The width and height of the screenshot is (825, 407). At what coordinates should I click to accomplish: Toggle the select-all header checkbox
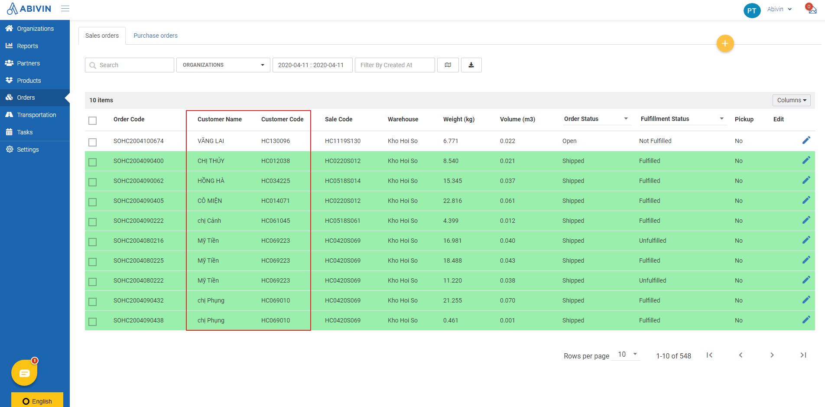pyautogui.click(x=92, y=120)
